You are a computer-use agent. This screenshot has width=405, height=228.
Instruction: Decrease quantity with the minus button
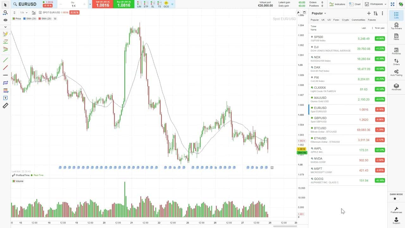pos(61,4)
